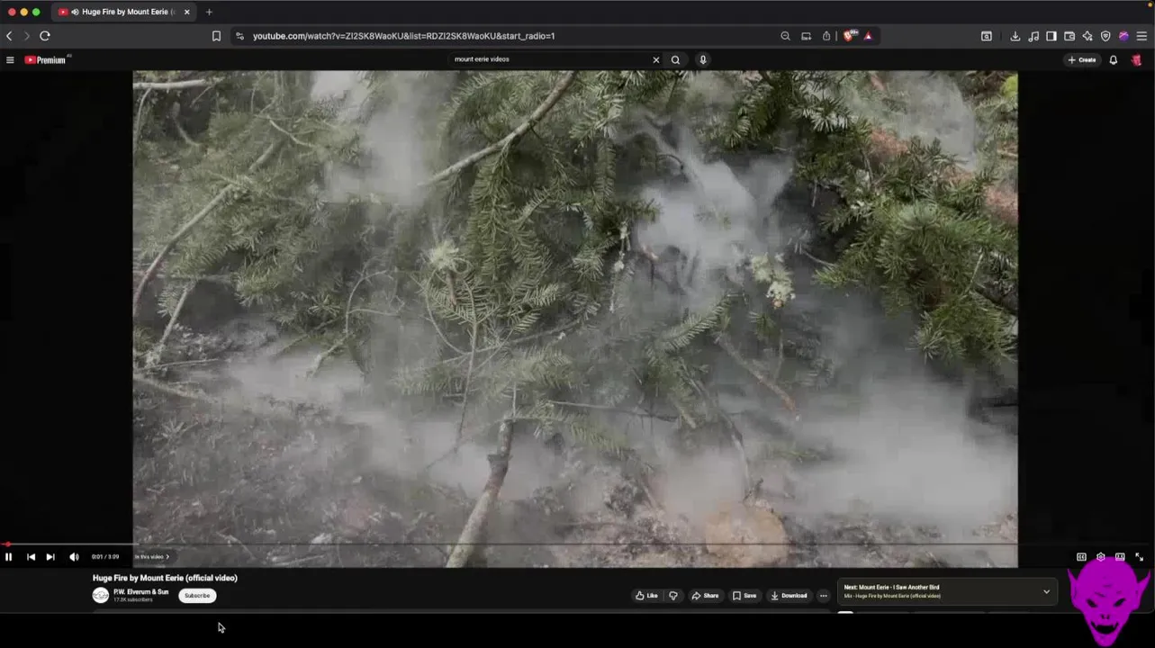Open more actions three-dot menu
Image resolution: width=1155 pixels, height=648 pixels.
pos(823,596)
